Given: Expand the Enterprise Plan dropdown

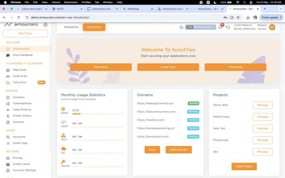Looking at the screenshot, I should (201, 27).
